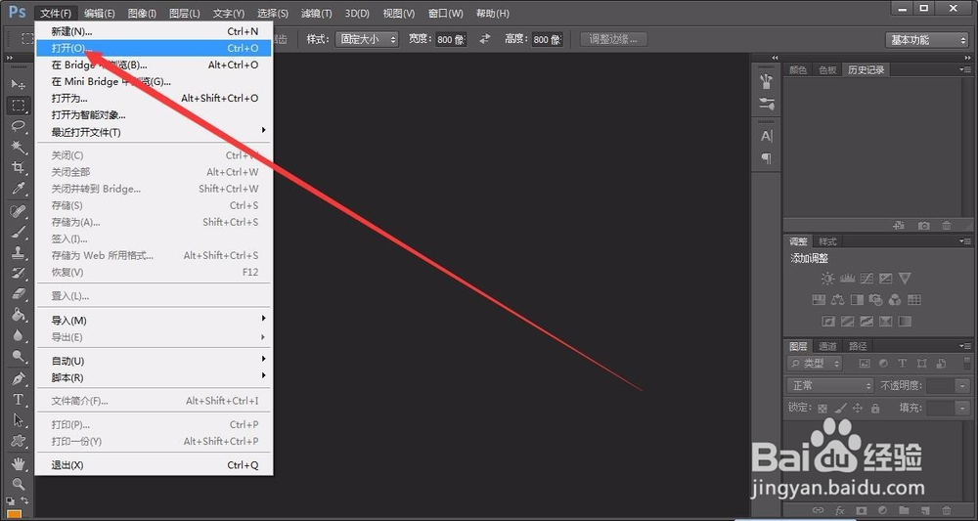Image resolution: width=978 pixels, height=521 pixels.
Task: Delete layer using the Layers trash icon
Action: pyautogui.click(x=946, y=510)
